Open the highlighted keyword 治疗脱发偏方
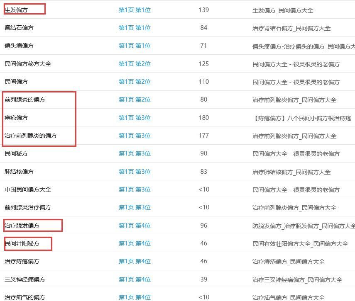Viewport: 355px width, 301px height. tap(22, 226)
